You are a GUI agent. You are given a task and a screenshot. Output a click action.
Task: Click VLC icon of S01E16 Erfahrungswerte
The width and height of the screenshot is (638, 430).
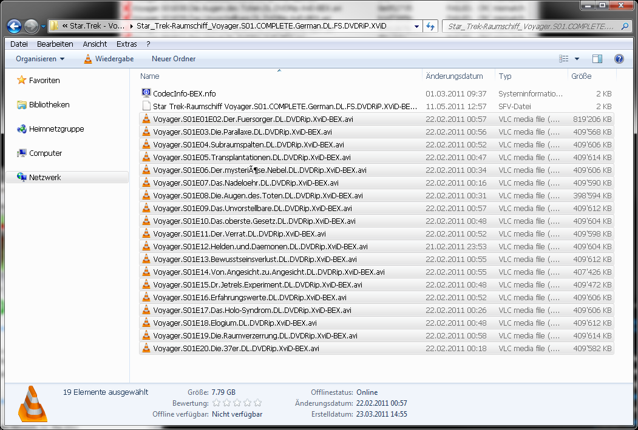[146, 297]
